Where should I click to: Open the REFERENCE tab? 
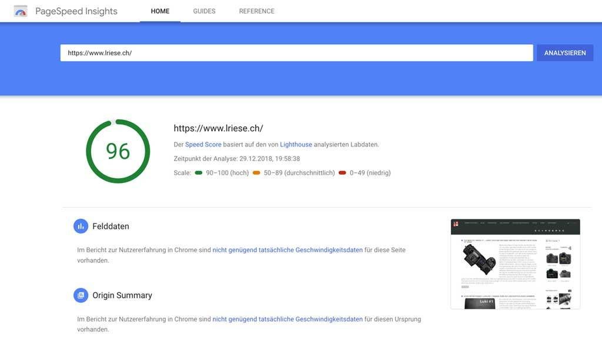coord(256,11)
